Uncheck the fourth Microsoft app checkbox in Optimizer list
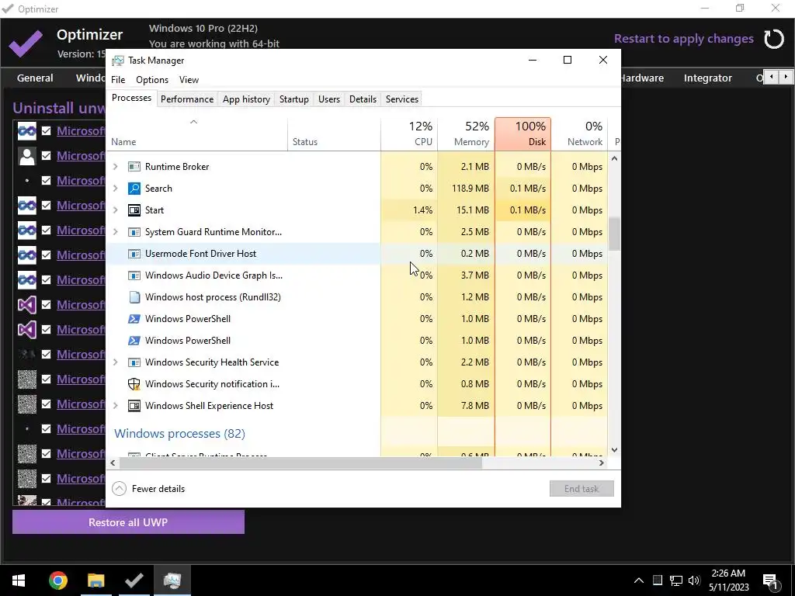Image resolution: width=795 pixels, height=596 pixels. [46, 205]
